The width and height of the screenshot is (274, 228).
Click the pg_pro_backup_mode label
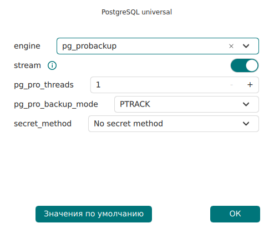[x=56, y=104]
